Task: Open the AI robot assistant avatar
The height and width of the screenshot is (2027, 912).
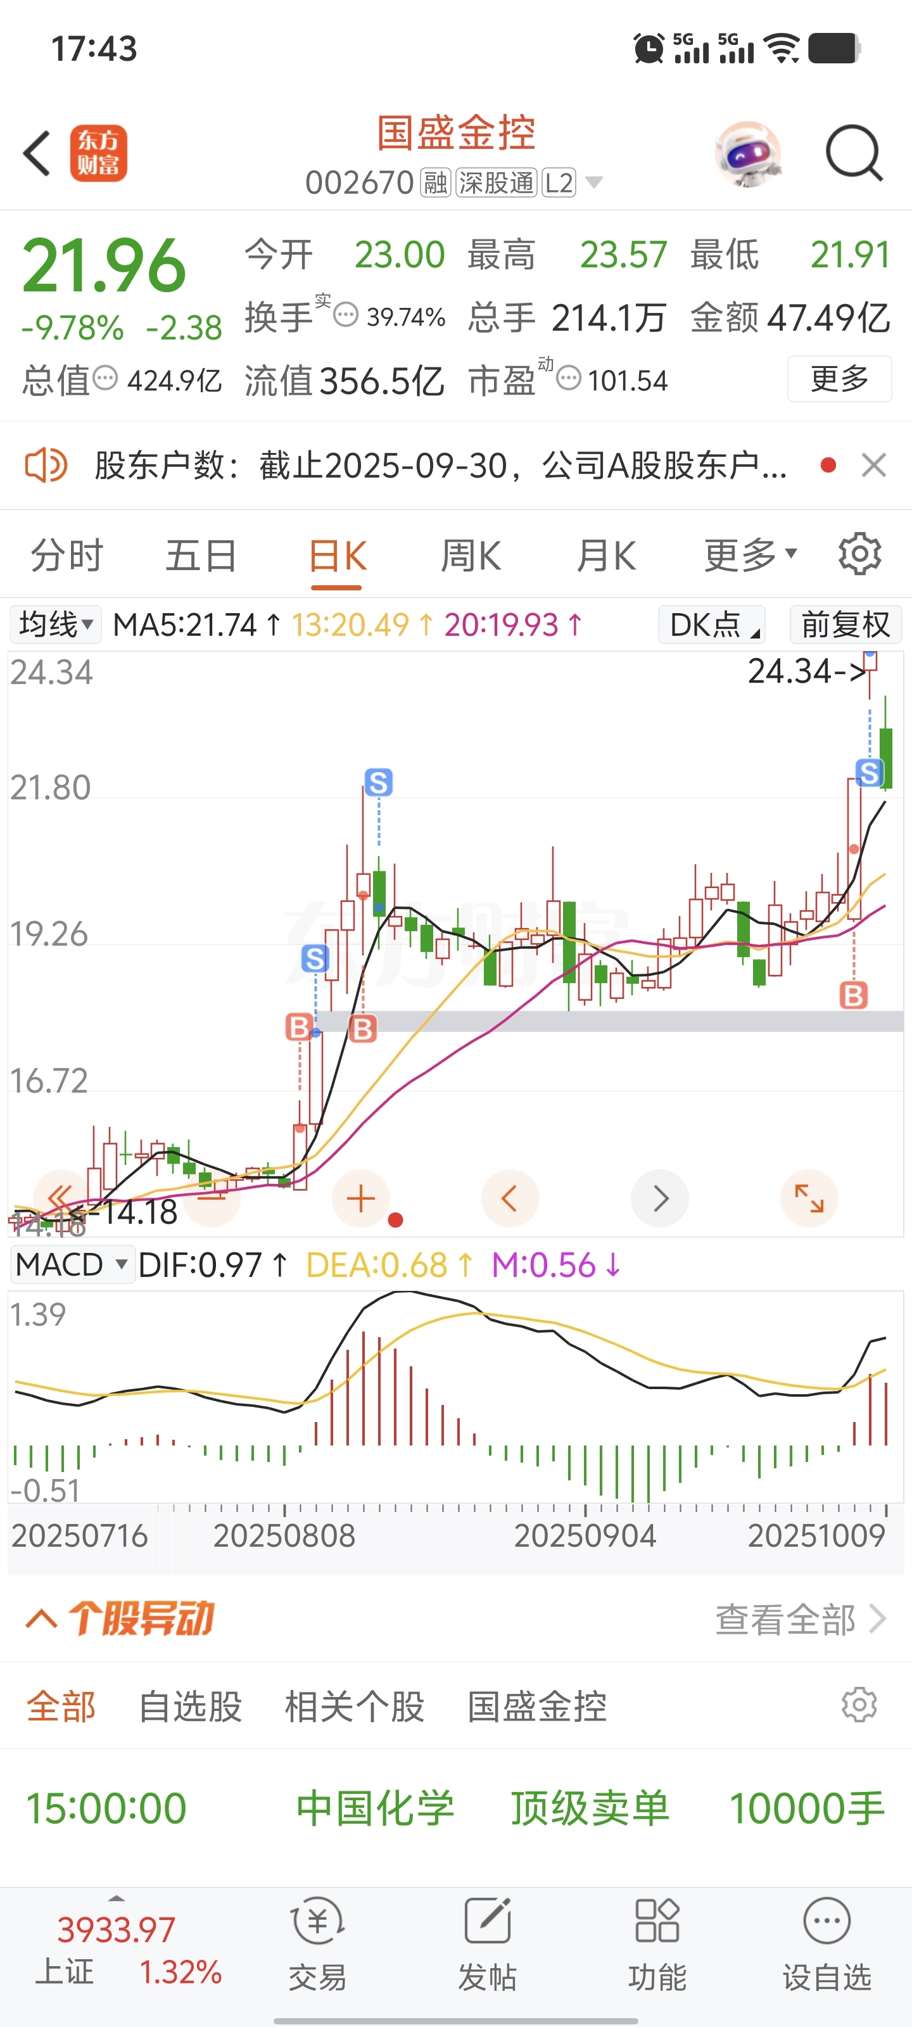Action: [747, 153]
